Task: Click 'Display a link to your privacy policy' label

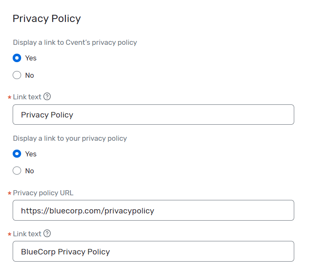Action: [x=70, y=138]
